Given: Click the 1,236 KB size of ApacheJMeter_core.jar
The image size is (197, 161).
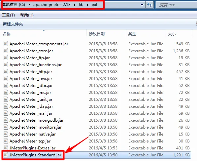Looking at the screenshot, I should click(181, 51).
